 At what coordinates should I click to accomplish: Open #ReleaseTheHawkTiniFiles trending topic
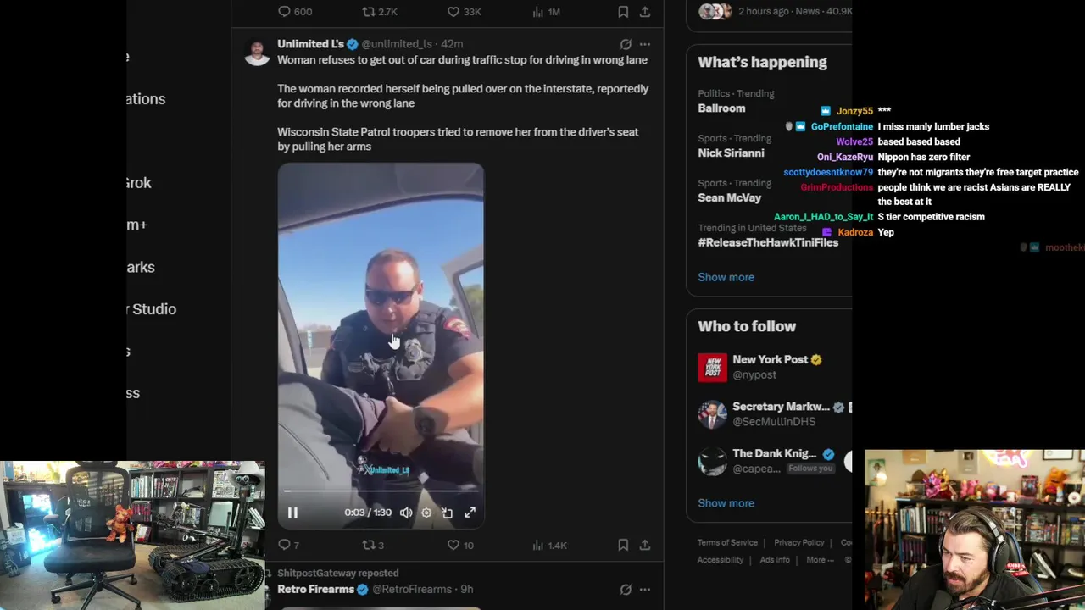click(x=768, y=242)
